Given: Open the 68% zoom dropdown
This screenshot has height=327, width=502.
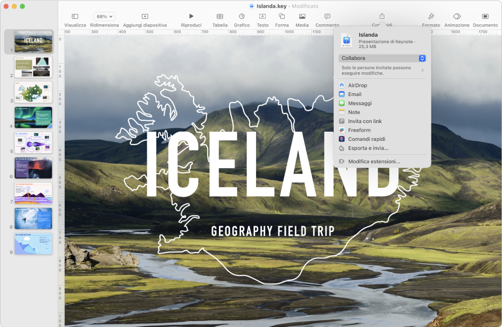Looking at the screenshot, I should pos(104,17).
